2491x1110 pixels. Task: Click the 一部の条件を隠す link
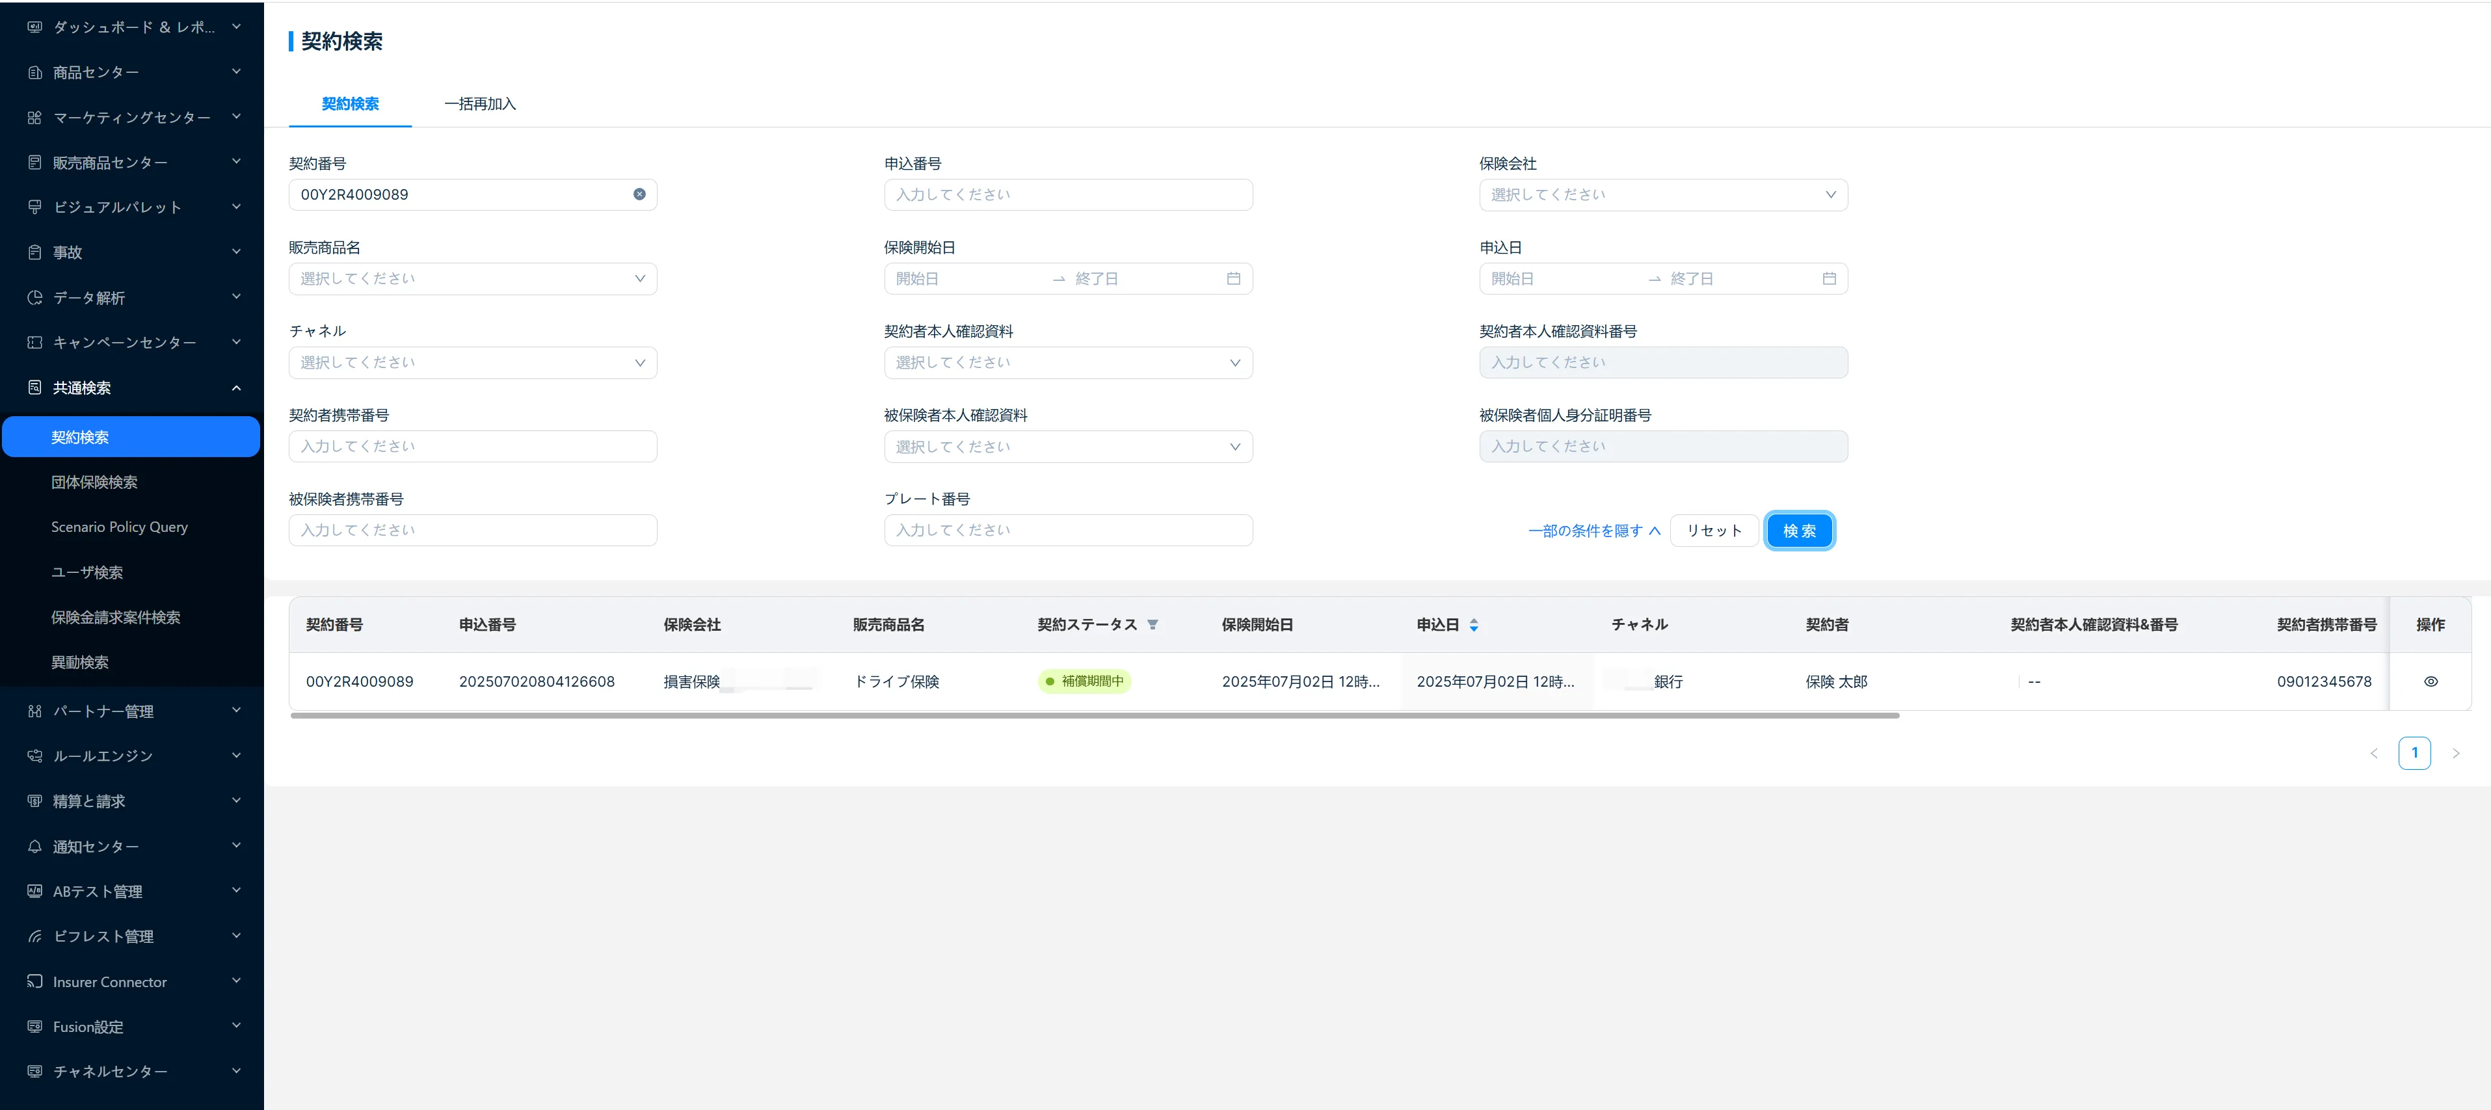pos(1593,531)
